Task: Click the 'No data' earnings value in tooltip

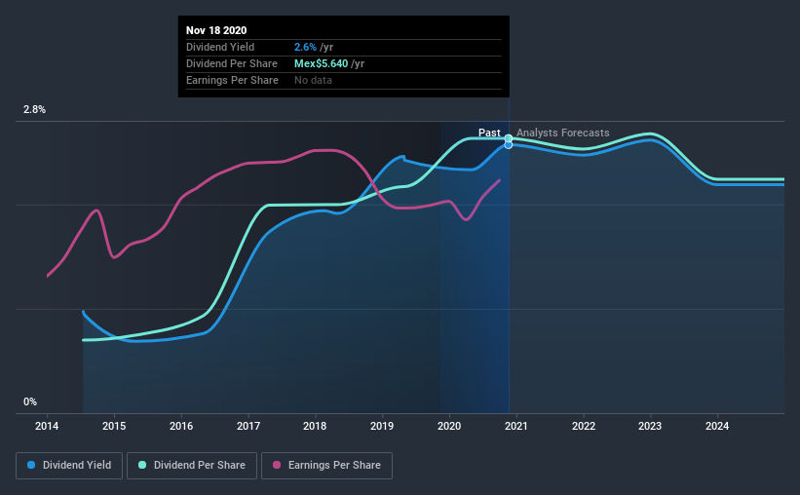Action: coord(313,80)
